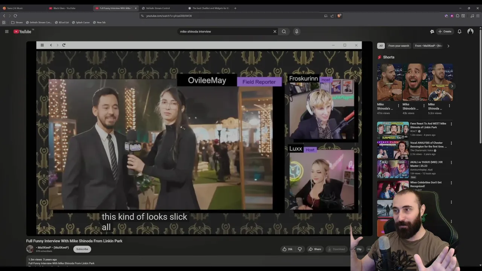Open the page share icon in address bar

[332, 16]
